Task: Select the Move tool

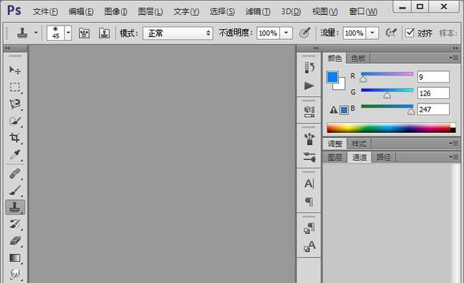Action: 15,70
